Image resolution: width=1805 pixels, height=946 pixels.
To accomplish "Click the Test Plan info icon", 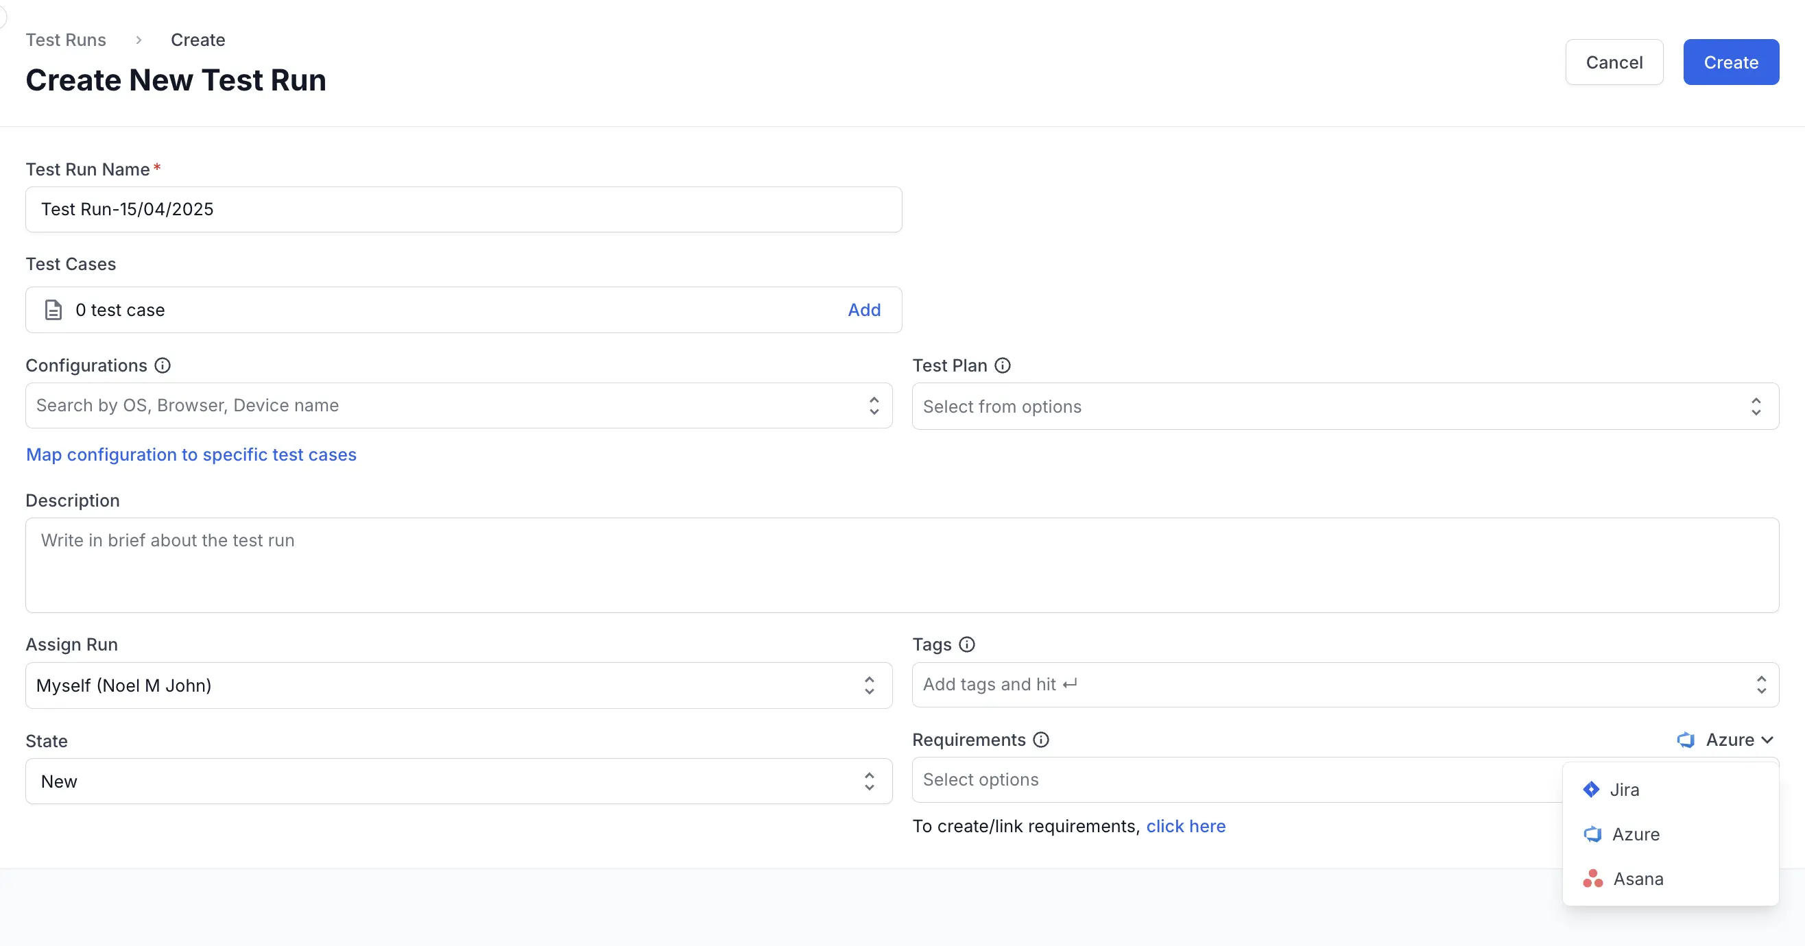I will [x=1003, y=365].
